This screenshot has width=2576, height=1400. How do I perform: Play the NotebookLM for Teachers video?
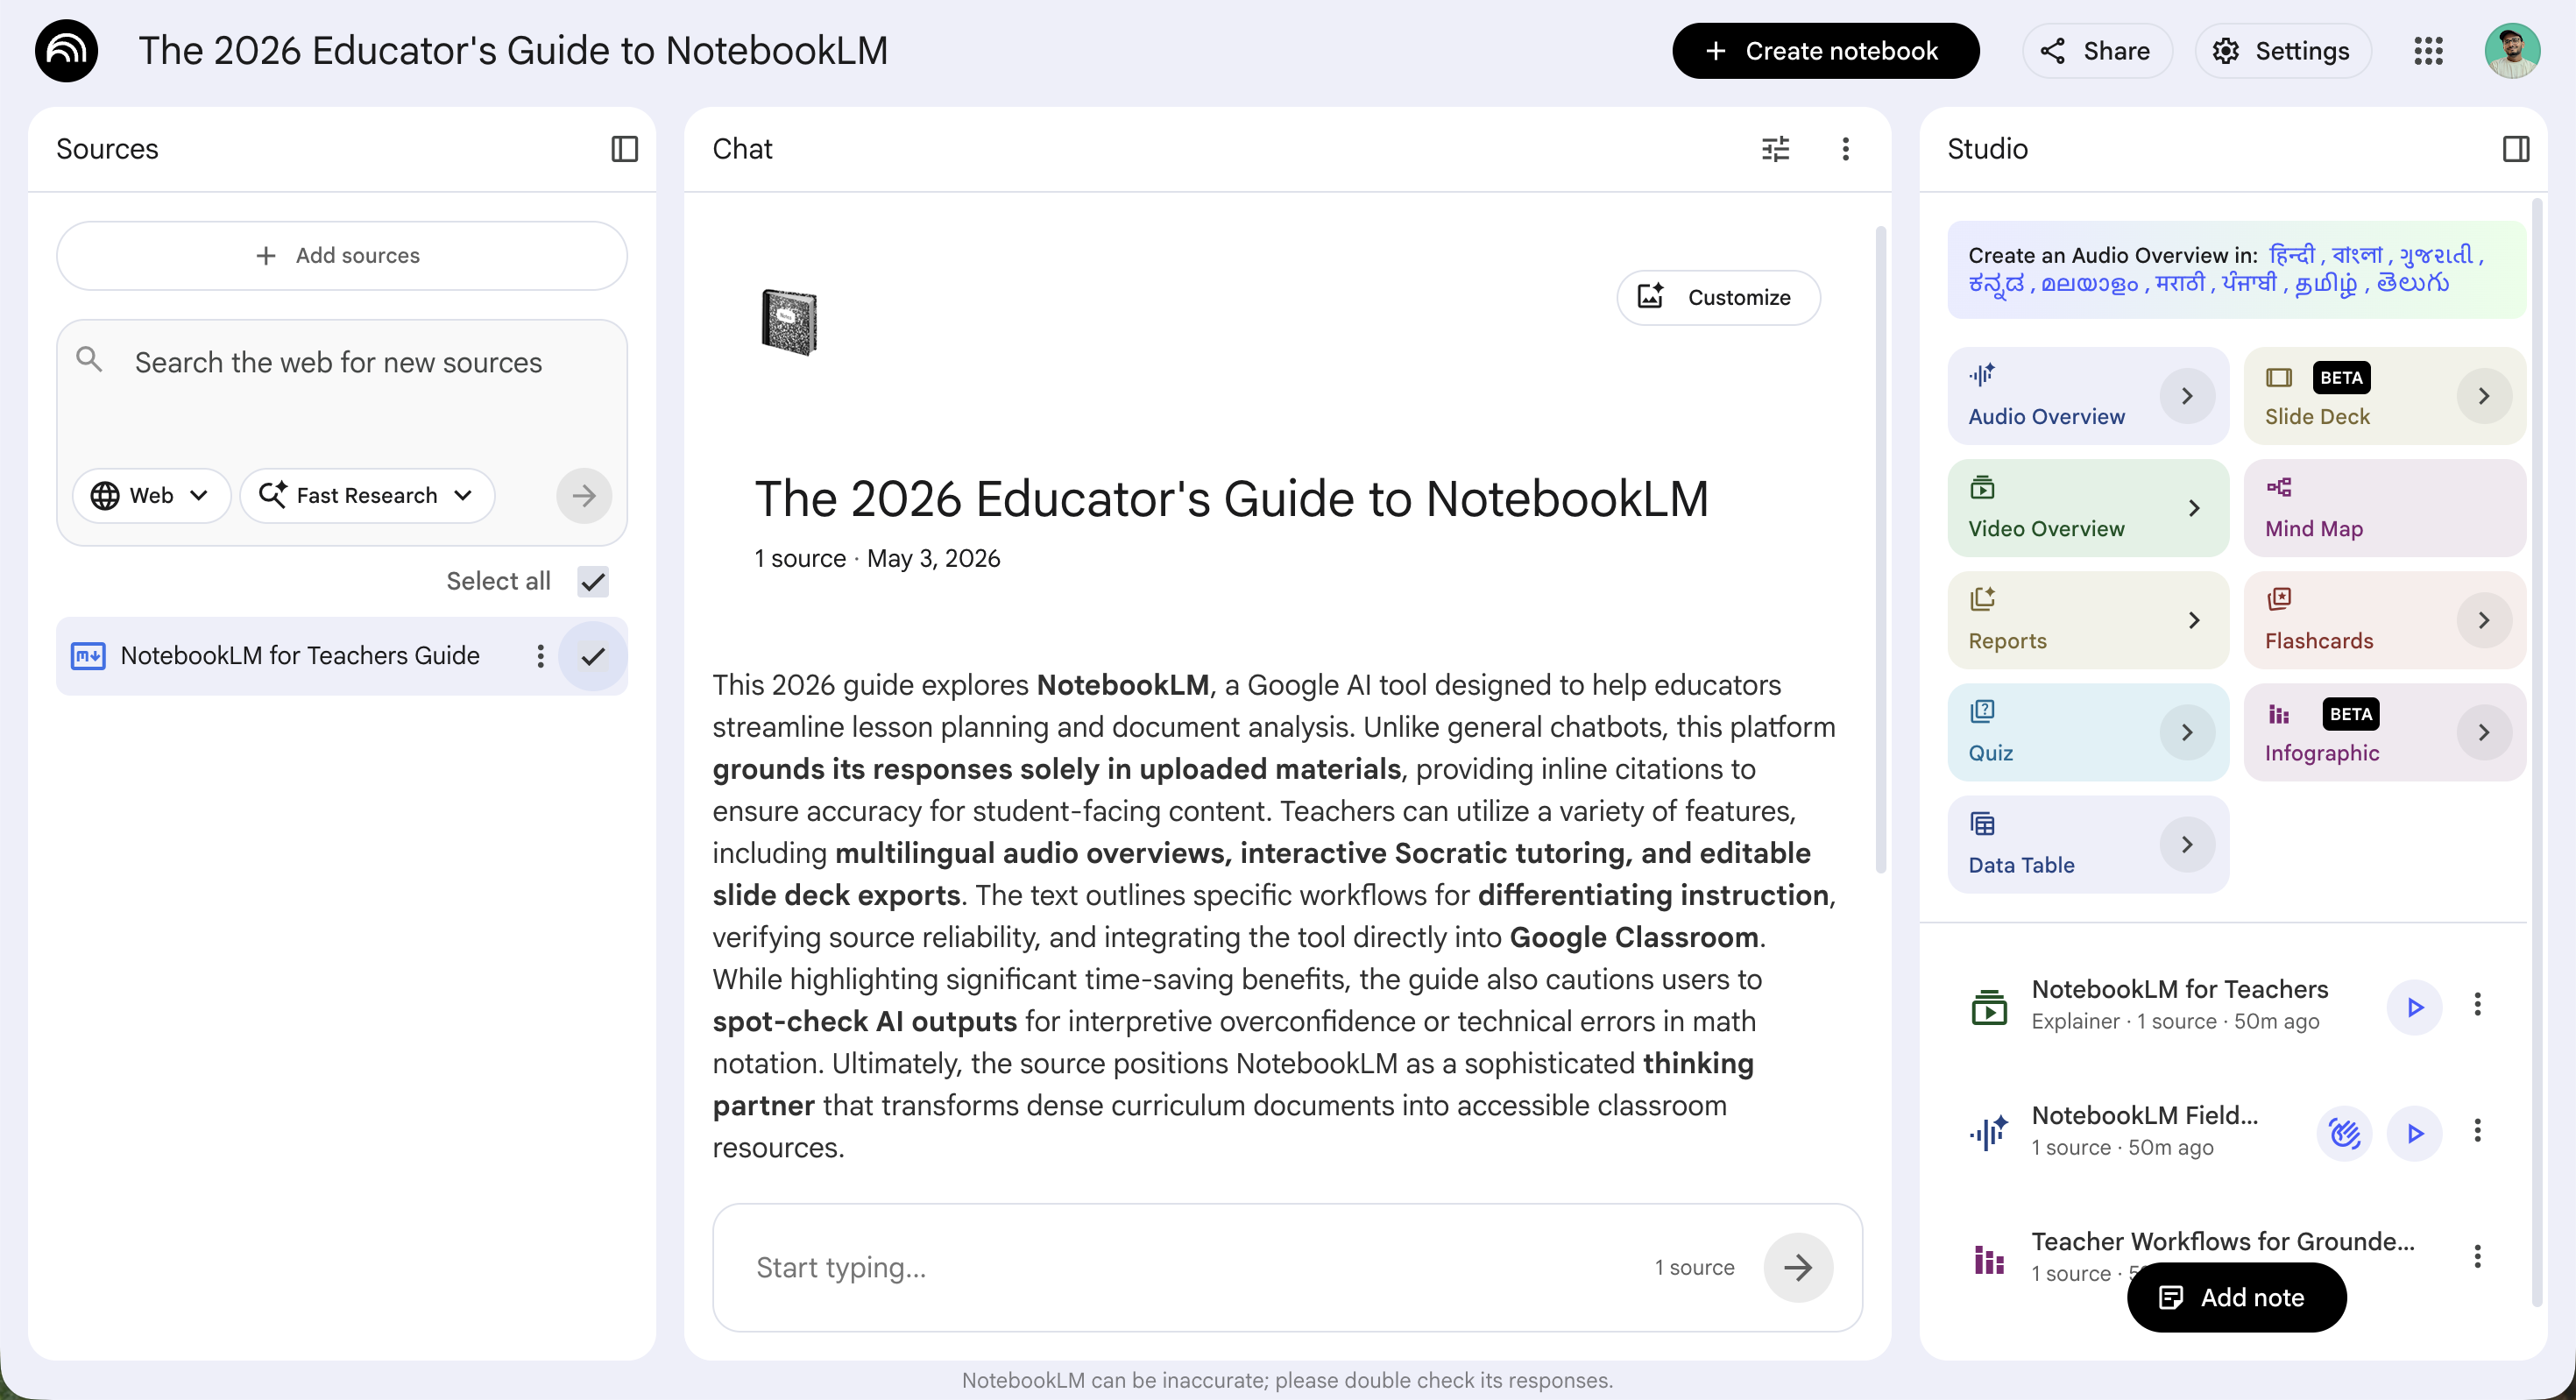(2414, 1007)
